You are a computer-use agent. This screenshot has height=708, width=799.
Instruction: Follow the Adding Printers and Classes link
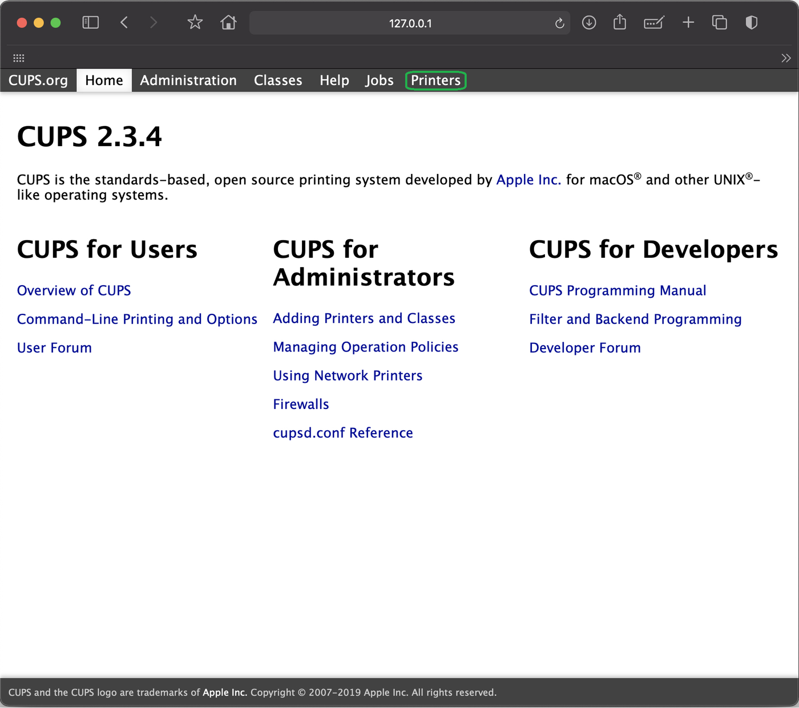(x=364, y=318)
